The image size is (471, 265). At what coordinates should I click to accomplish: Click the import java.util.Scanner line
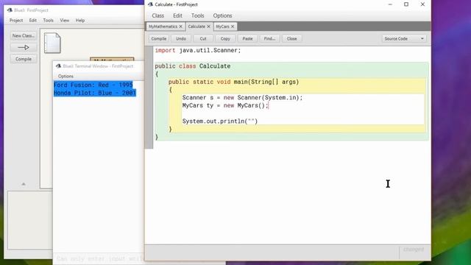(x=198, y=51)
